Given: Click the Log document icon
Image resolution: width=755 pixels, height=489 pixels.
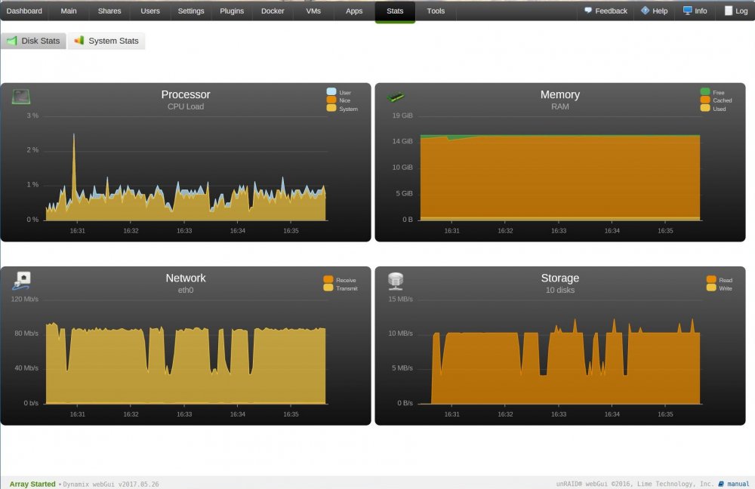Looking at the screenshot, I should (729, 11).
